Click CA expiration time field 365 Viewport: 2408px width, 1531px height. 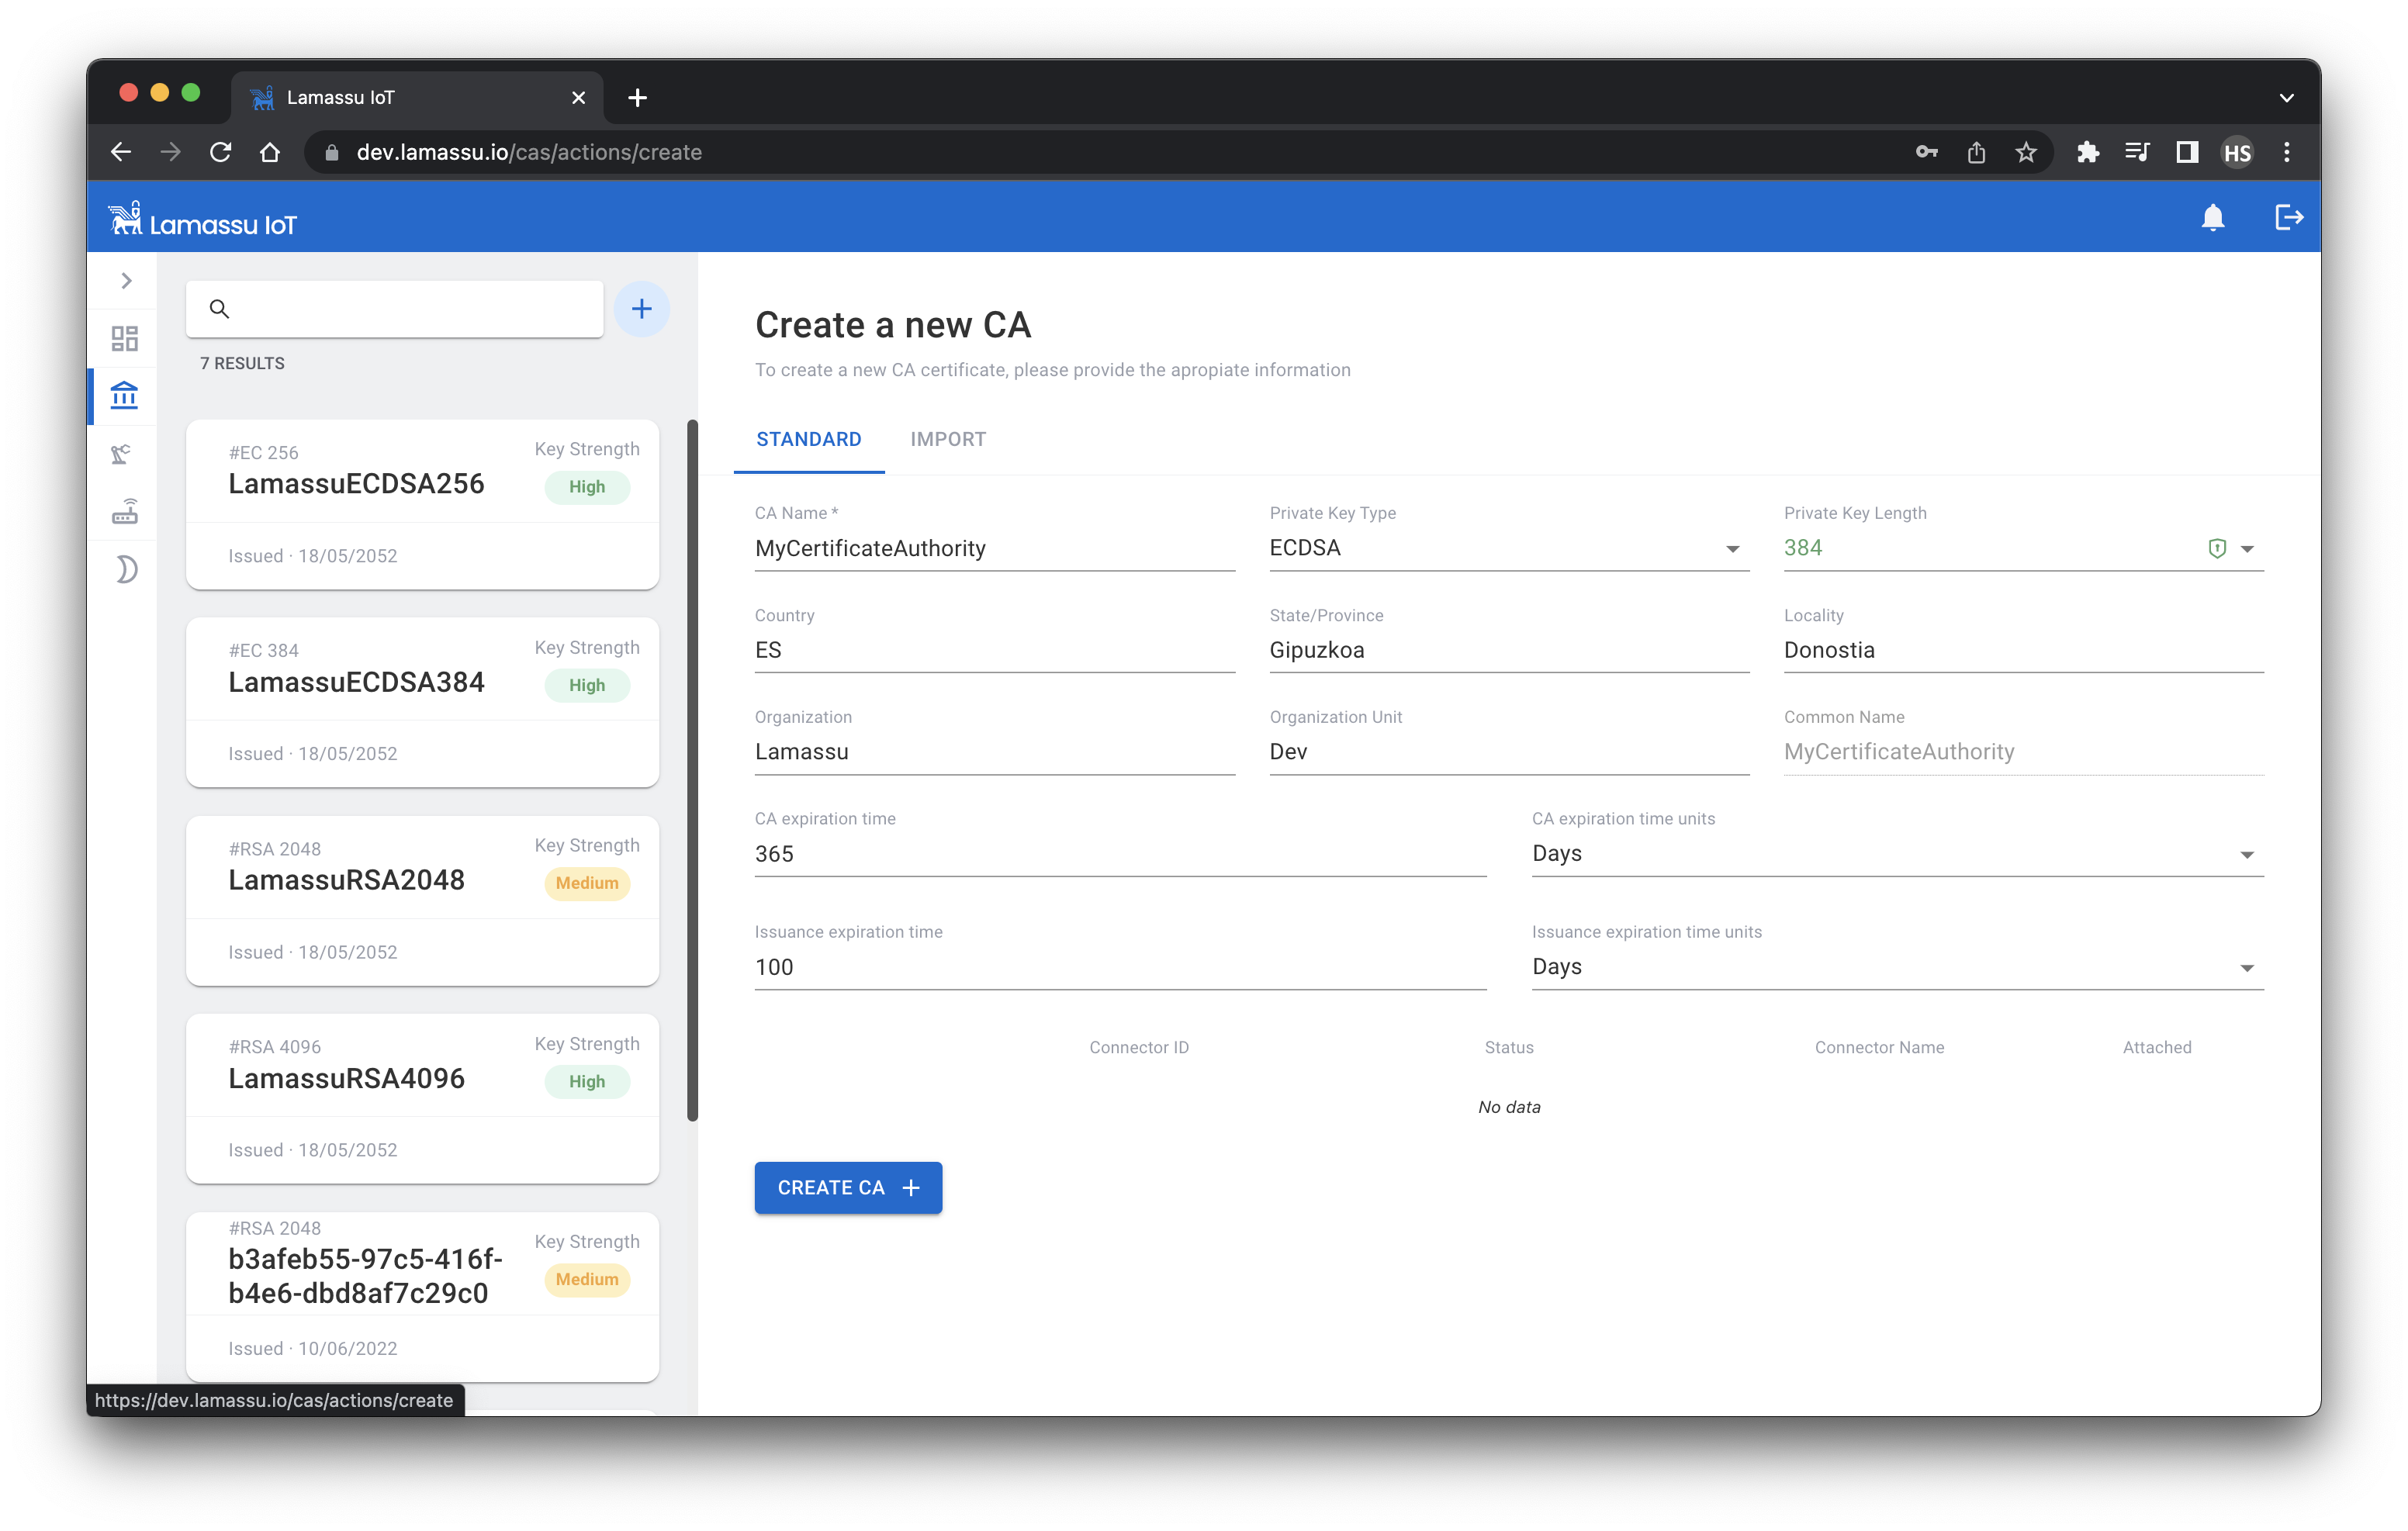tap(1120, 853)
